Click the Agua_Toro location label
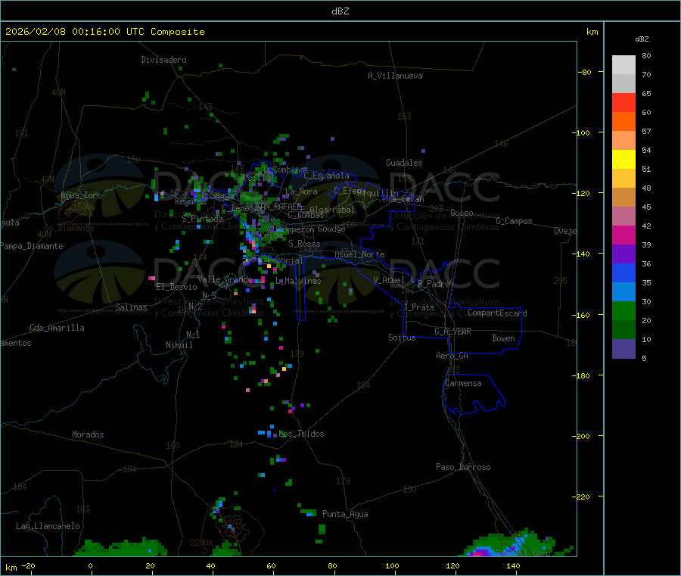 point(81,195)
